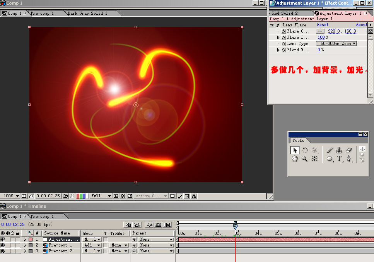
Task: Open Parent dropdown for Pre-comp 1
Action: click(x=156, y=245)
